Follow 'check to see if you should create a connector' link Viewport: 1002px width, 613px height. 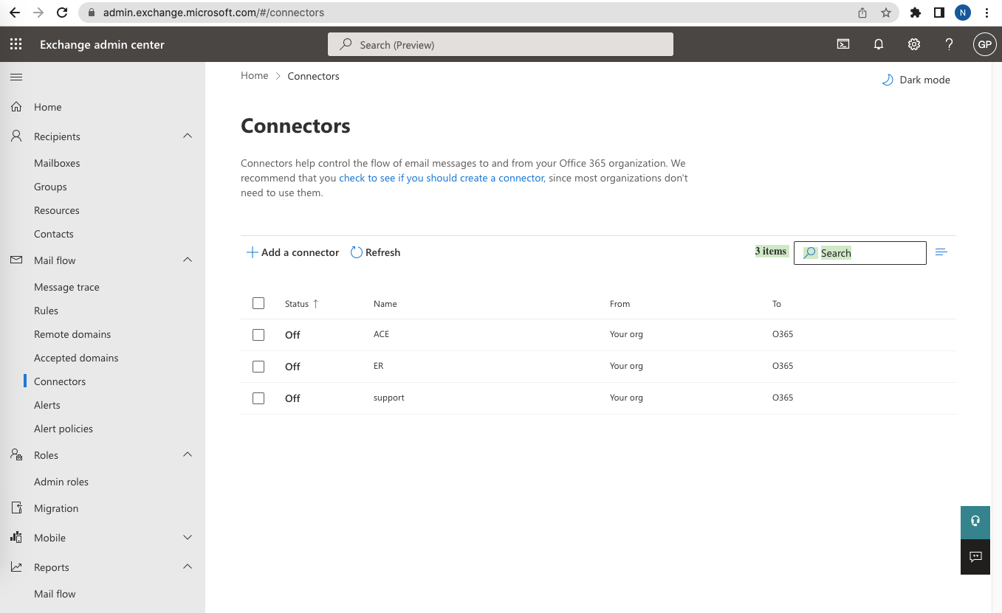[442, 178]
